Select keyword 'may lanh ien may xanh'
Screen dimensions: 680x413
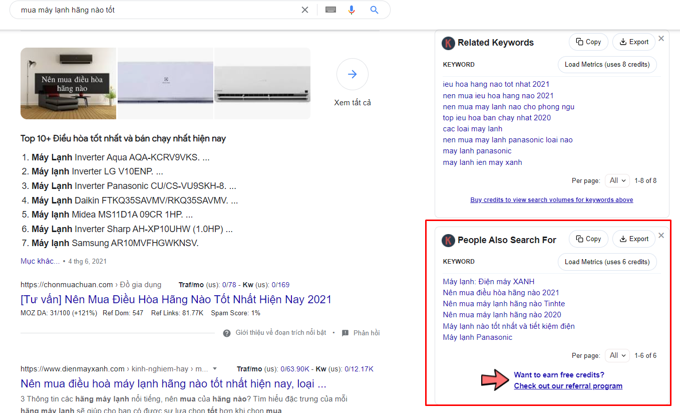coord(483,162)
